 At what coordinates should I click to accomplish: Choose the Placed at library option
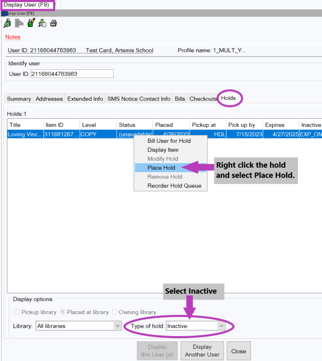click(64, 312)
